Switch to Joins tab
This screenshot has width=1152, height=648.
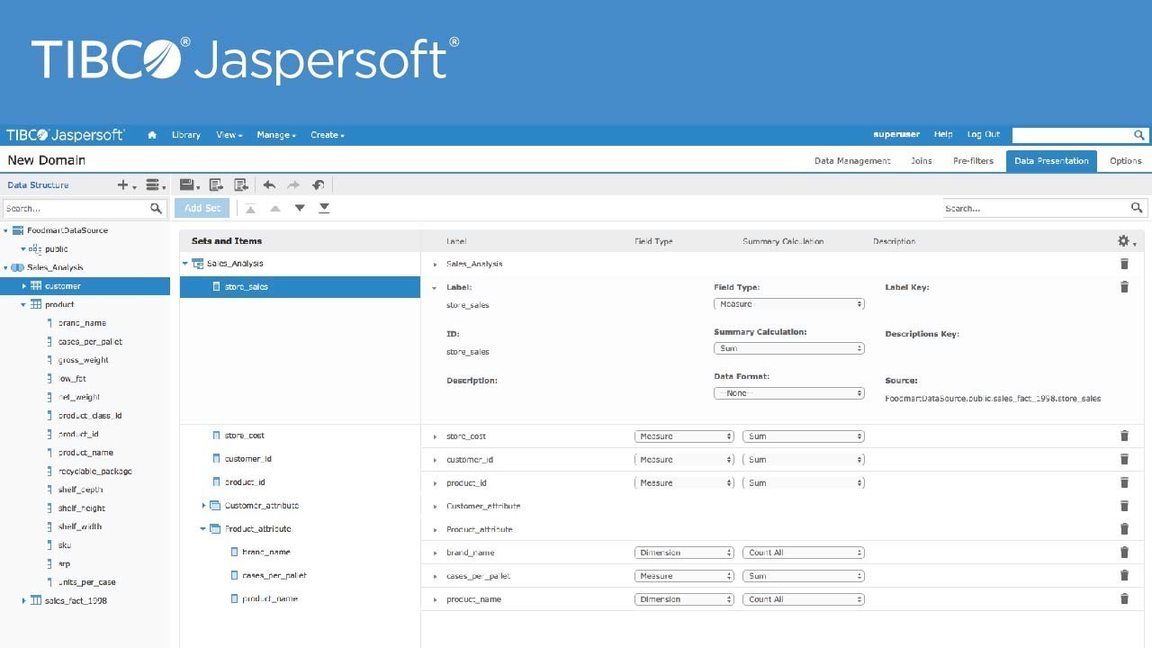921,161
